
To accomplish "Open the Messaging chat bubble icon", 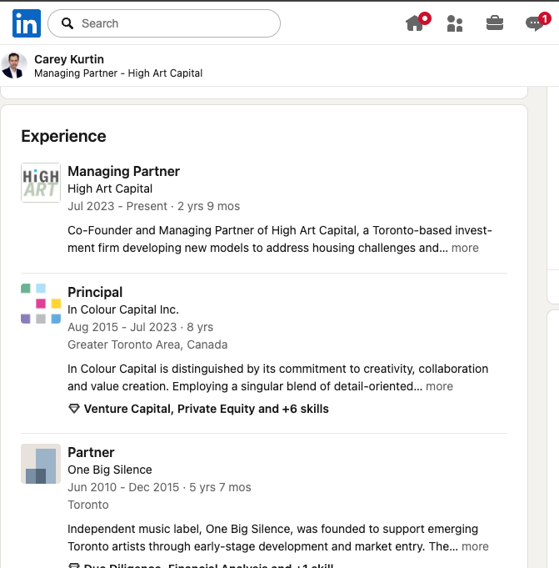I will (x=534, y=24).
